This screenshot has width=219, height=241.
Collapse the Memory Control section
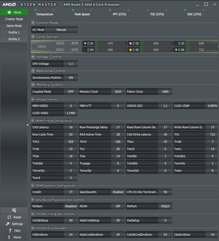(33, 85)
